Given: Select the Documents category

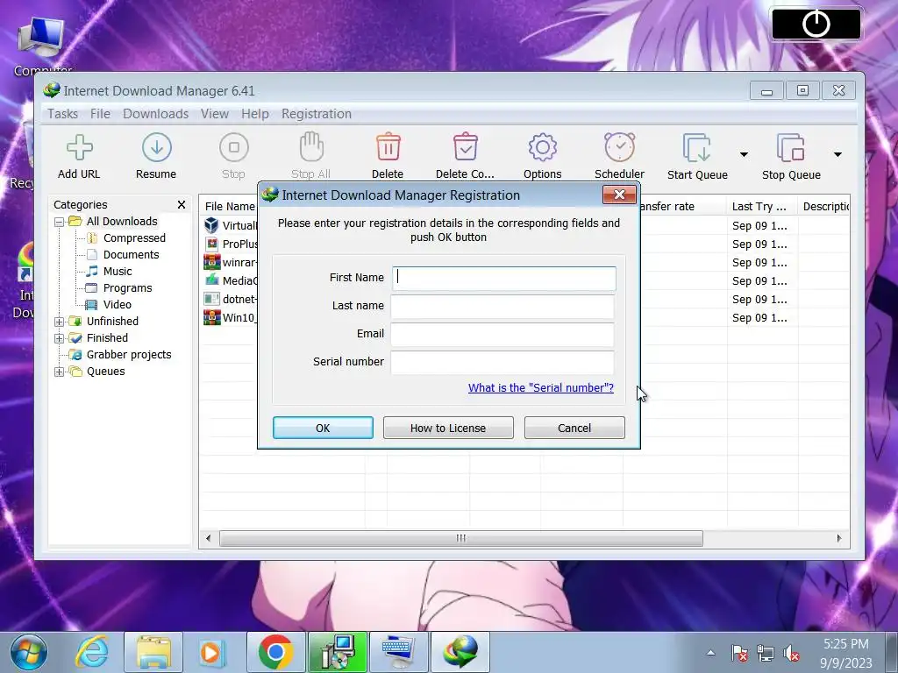Looking at the screenshot, I should click(x=132, y=255).
